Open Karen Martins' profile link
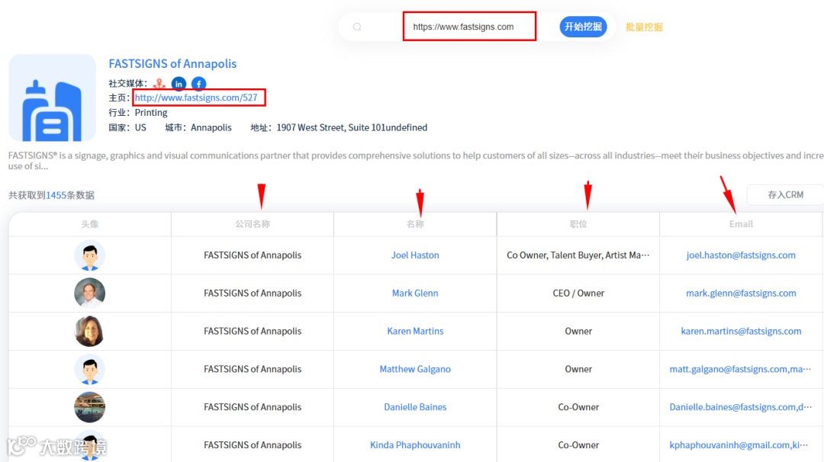Image resolution: width=824 pixels, height=462 pixels. (415, 332)
